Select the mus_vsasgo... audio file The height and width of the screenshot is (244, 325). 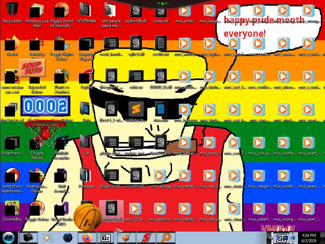click(x=260, y=178)
